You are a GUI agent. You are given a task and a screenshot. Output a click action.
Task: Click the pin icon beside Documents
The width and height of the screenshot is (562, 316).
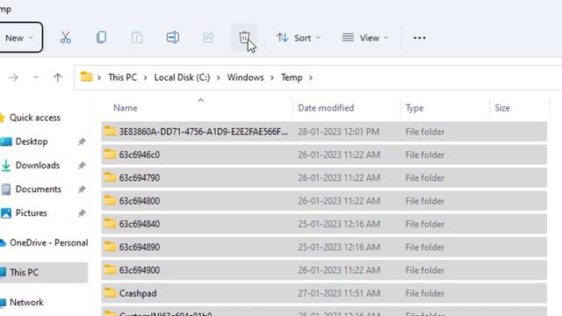tap(82, 190)
